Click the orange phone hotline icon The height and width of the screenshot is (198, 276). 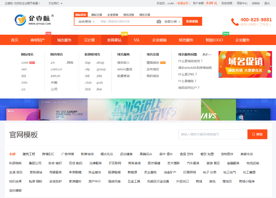(x=235, y=22)
